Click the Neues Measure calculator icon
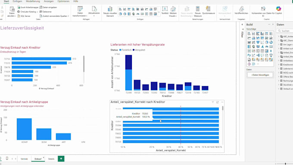 click(x=197, y=9)
